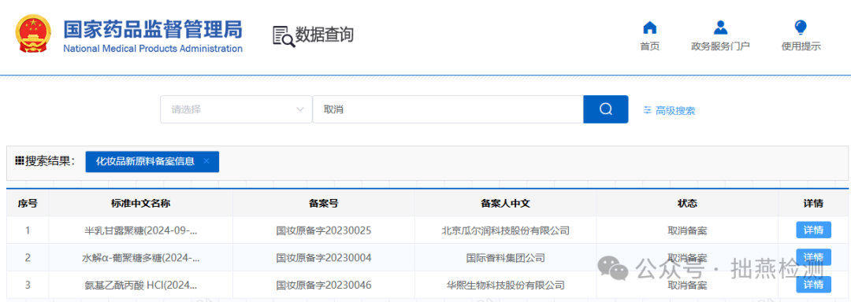Click 取消备案 status in row 3
Screen dimensions: 851x302
pyautogui.click(x=687, y=285)
